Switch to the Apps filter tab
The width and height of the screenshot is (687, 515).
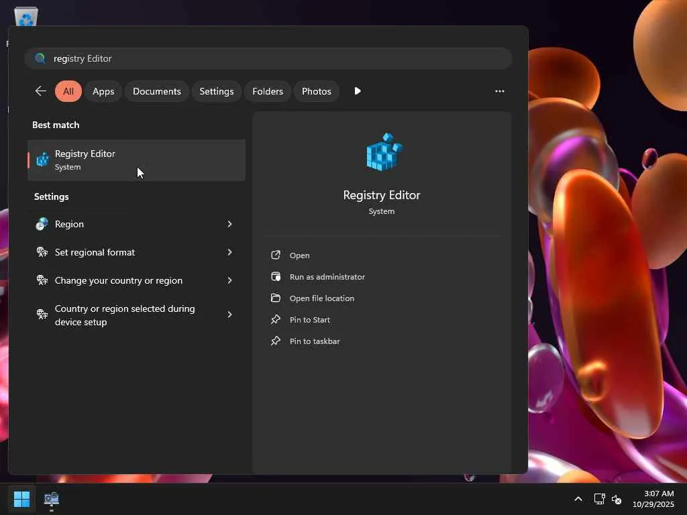tap(103, 91)
